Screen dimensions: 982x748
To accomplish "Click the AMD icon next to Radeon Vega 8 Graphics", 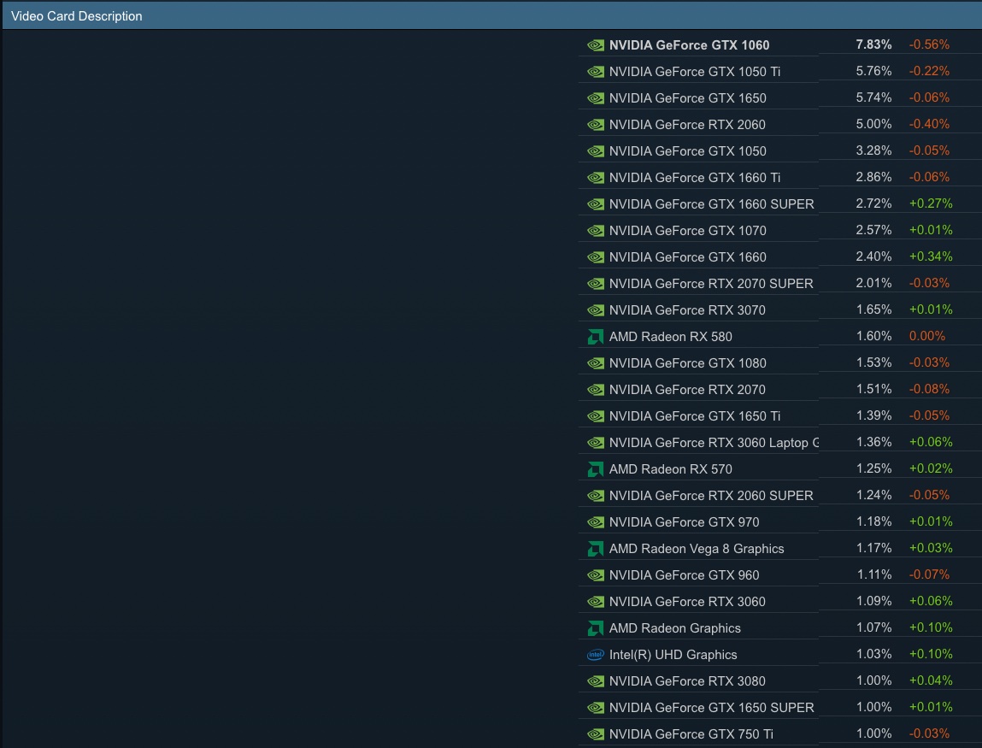I will click(596, 548).
